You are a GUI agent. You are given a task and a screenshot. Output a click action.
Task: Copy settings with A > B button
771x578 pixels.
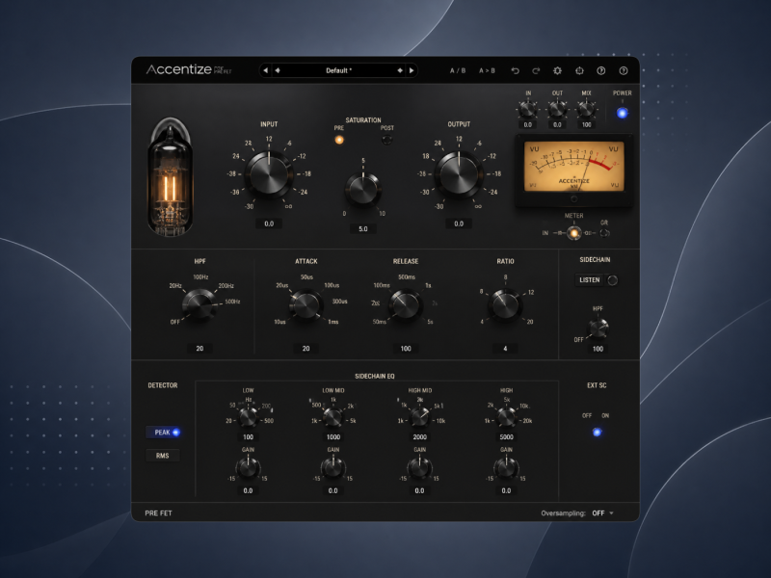(487, 70)
